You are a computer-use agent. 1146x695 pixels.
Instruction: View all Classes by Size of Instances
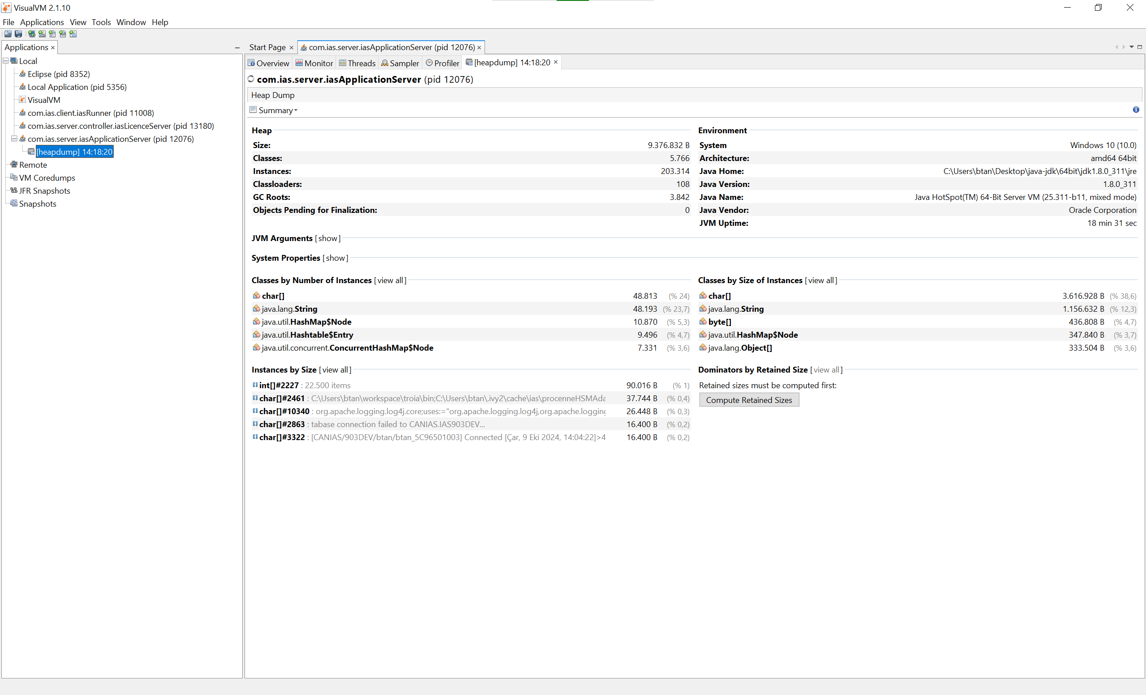821,280
